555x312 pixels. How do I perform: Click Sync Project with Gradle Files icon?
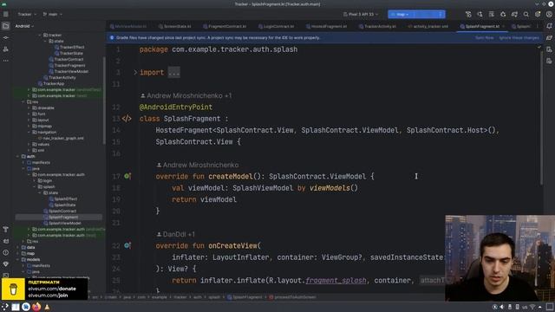point(514,14)
